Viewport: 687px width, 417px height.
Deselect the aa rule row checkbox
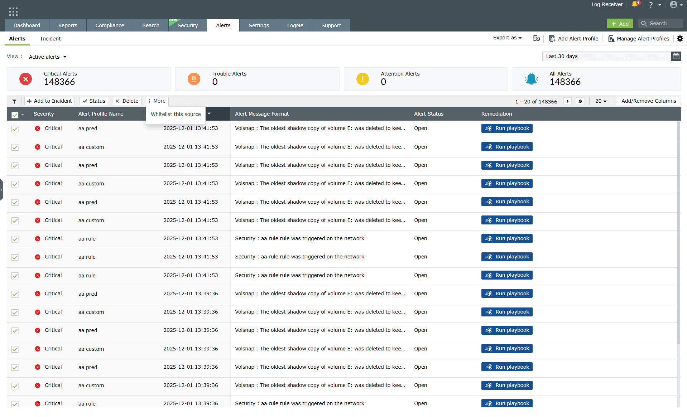point(15,239)
